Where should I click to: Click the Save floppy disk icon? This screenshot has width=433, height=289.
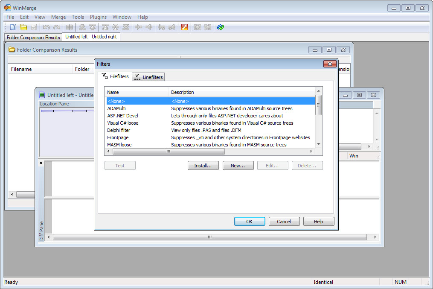[x=34, y=27]
